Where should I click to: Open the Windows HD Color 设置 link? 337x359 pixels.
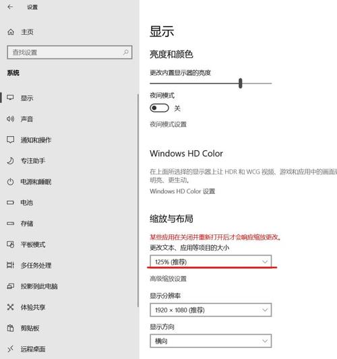click(x=183, y=191)
